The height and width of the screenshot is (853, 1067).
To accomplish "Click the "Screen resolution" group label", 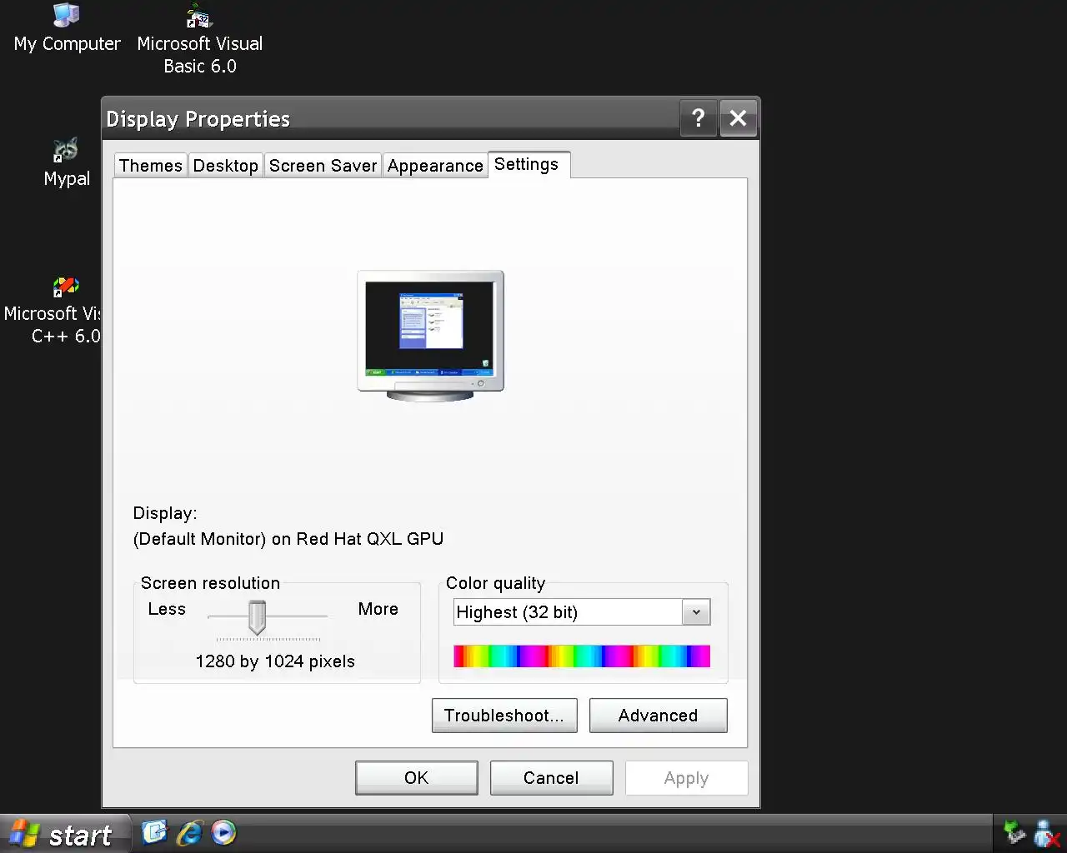I will [210, 583].
